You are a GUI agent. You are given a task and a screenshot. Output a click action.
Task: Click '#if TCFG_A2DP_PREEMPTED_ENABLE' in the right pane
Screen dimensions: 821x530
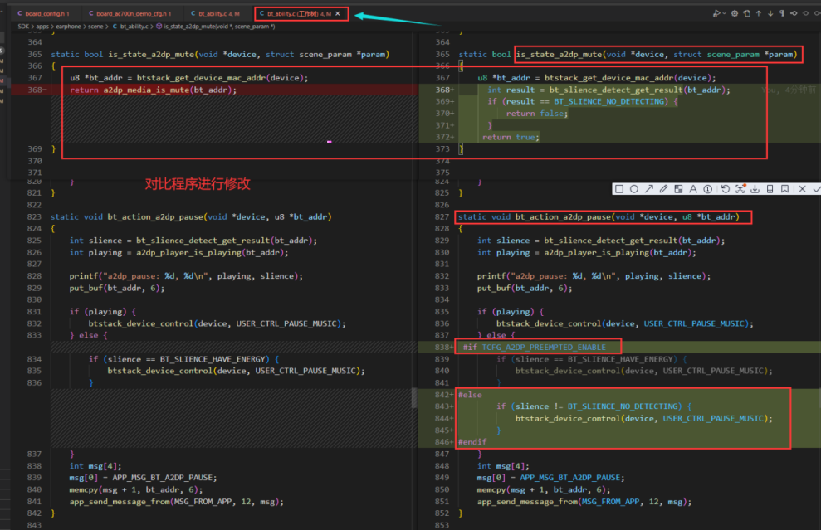[x=534, y=347]
